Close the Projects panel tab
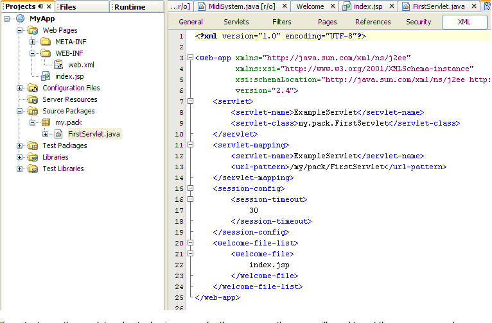 click(x=49, y=6)
